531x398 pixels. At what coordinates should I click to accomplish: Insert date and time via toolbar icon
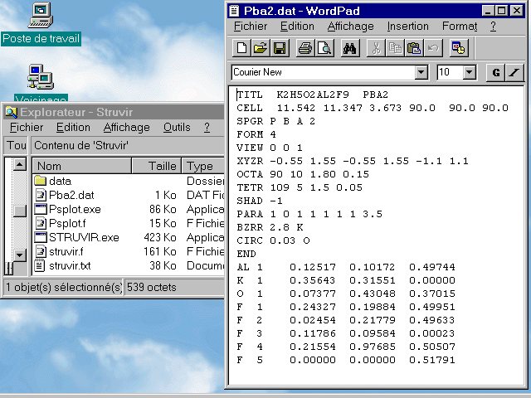pos(459,48)
